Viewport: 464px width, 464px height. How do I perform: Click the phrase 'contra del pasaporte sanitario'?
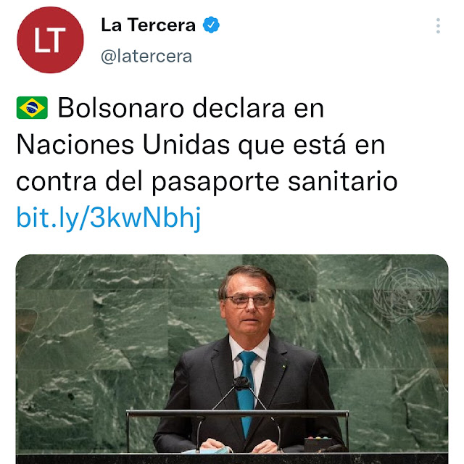pos(207,181)
